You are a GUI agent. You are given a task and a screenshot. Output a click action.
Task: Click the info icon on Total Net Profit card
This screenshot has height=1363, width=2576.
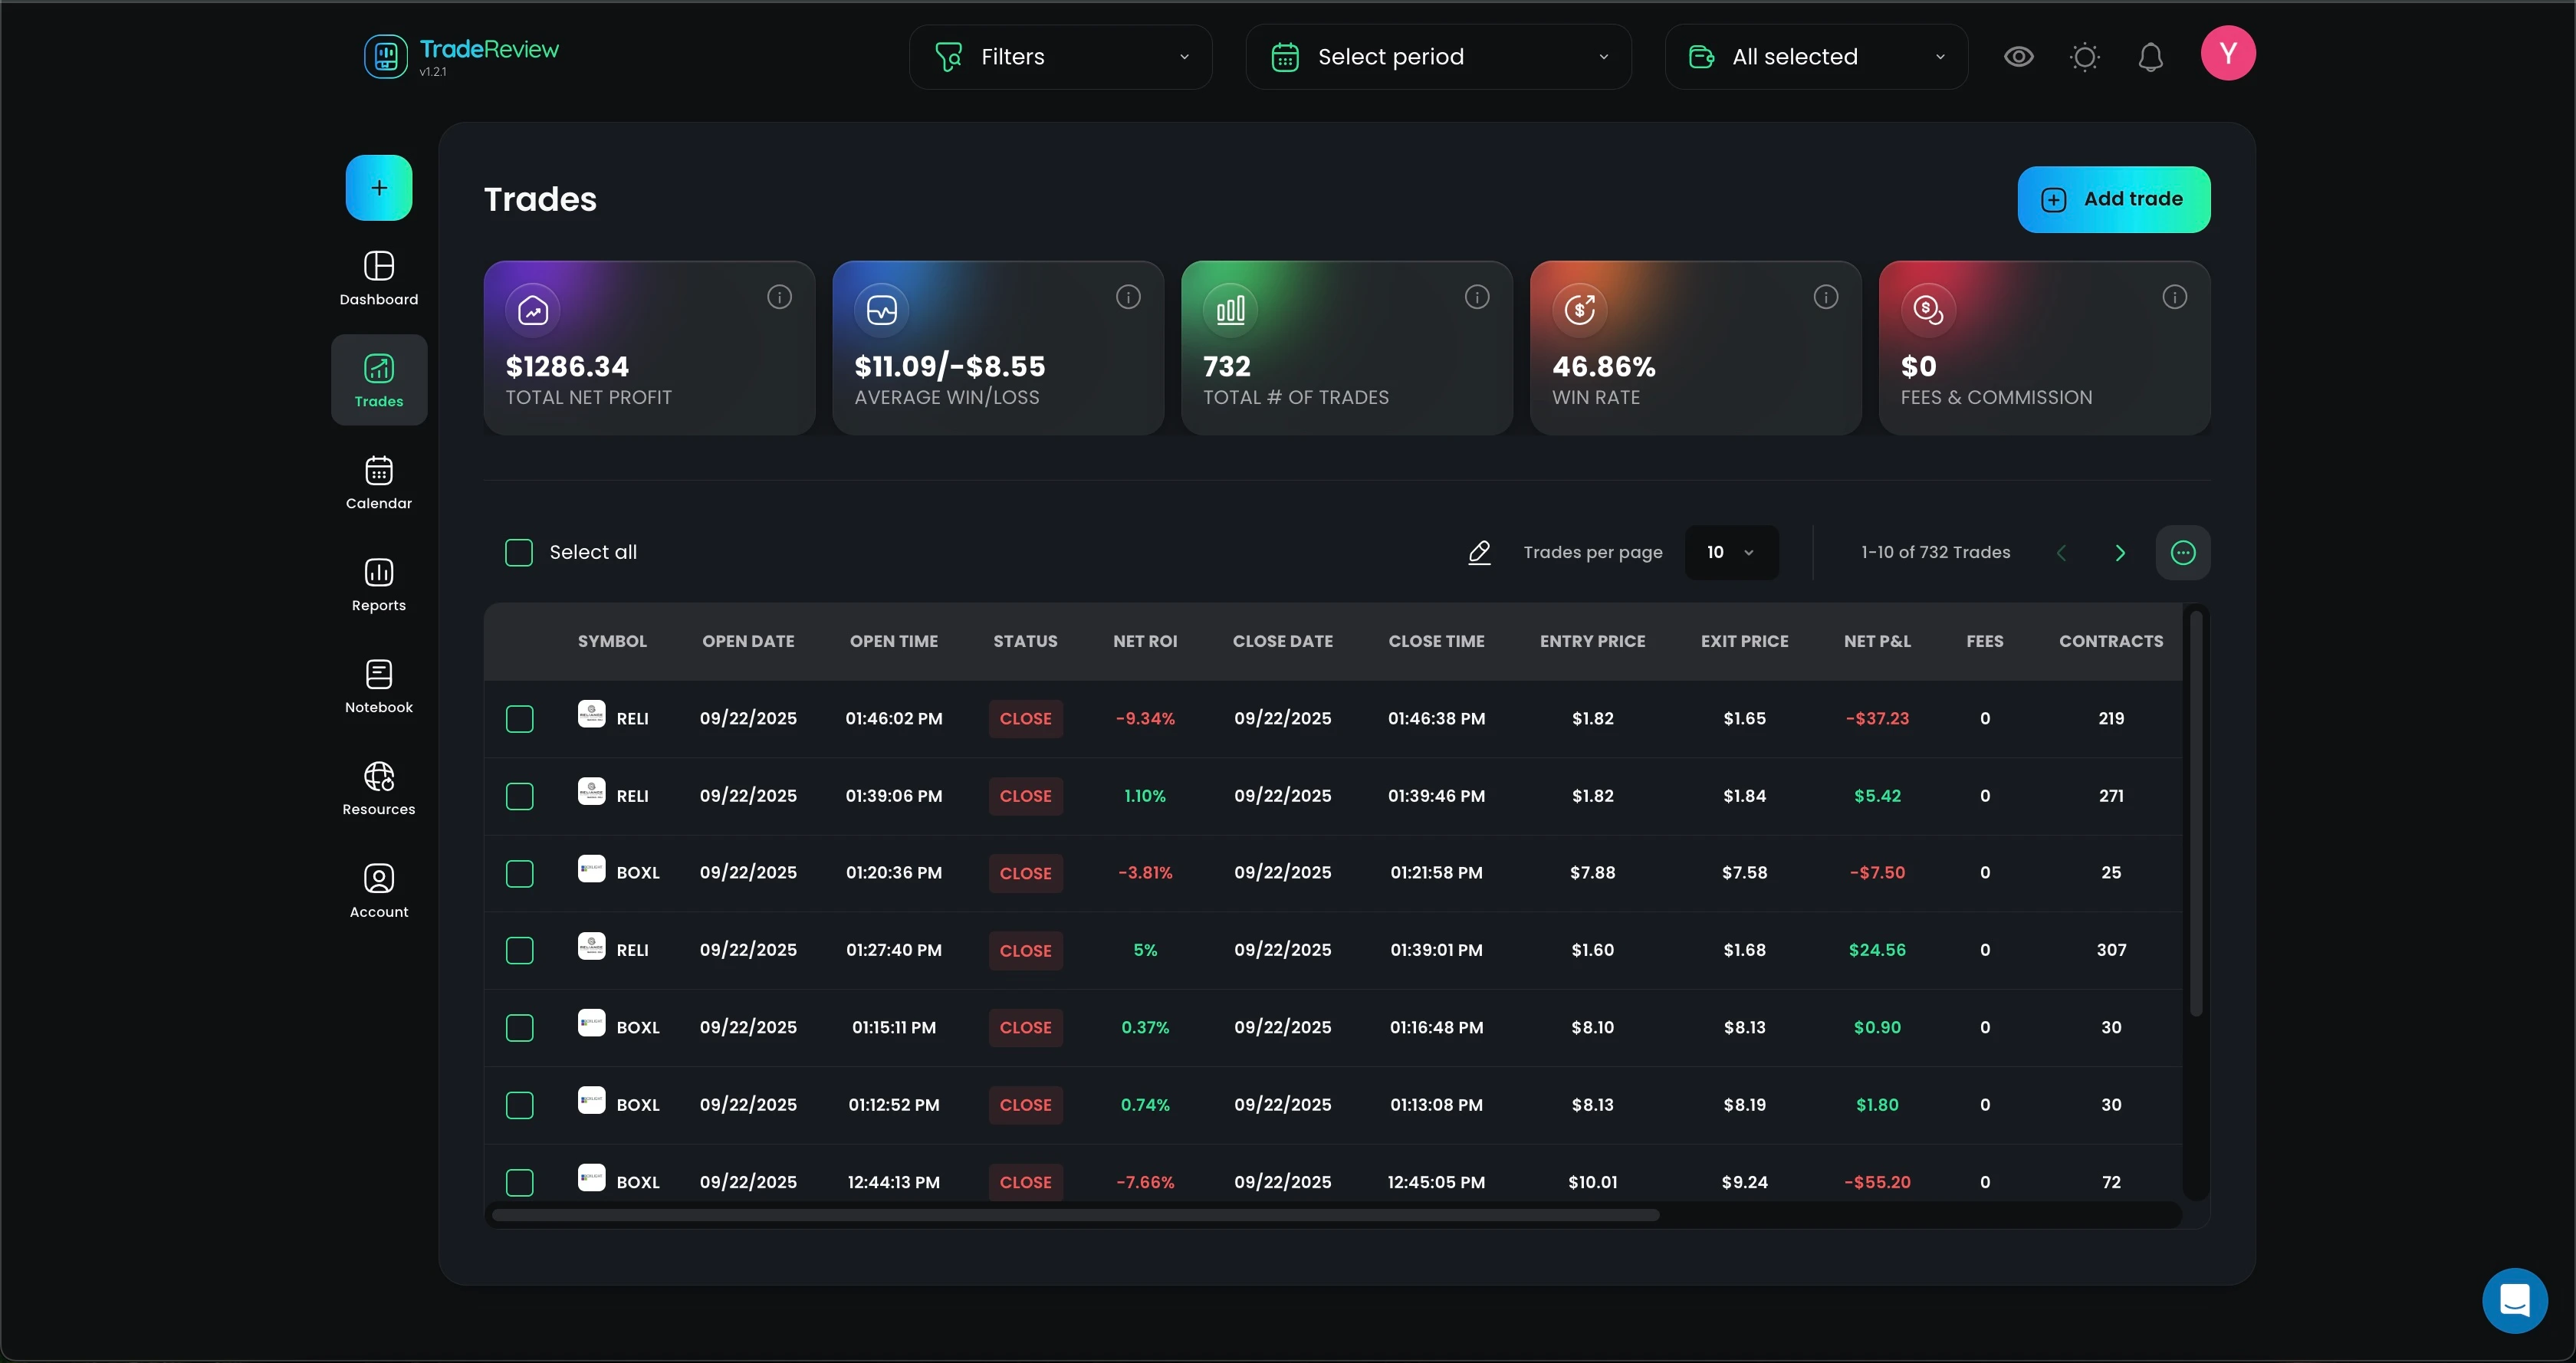779,297
